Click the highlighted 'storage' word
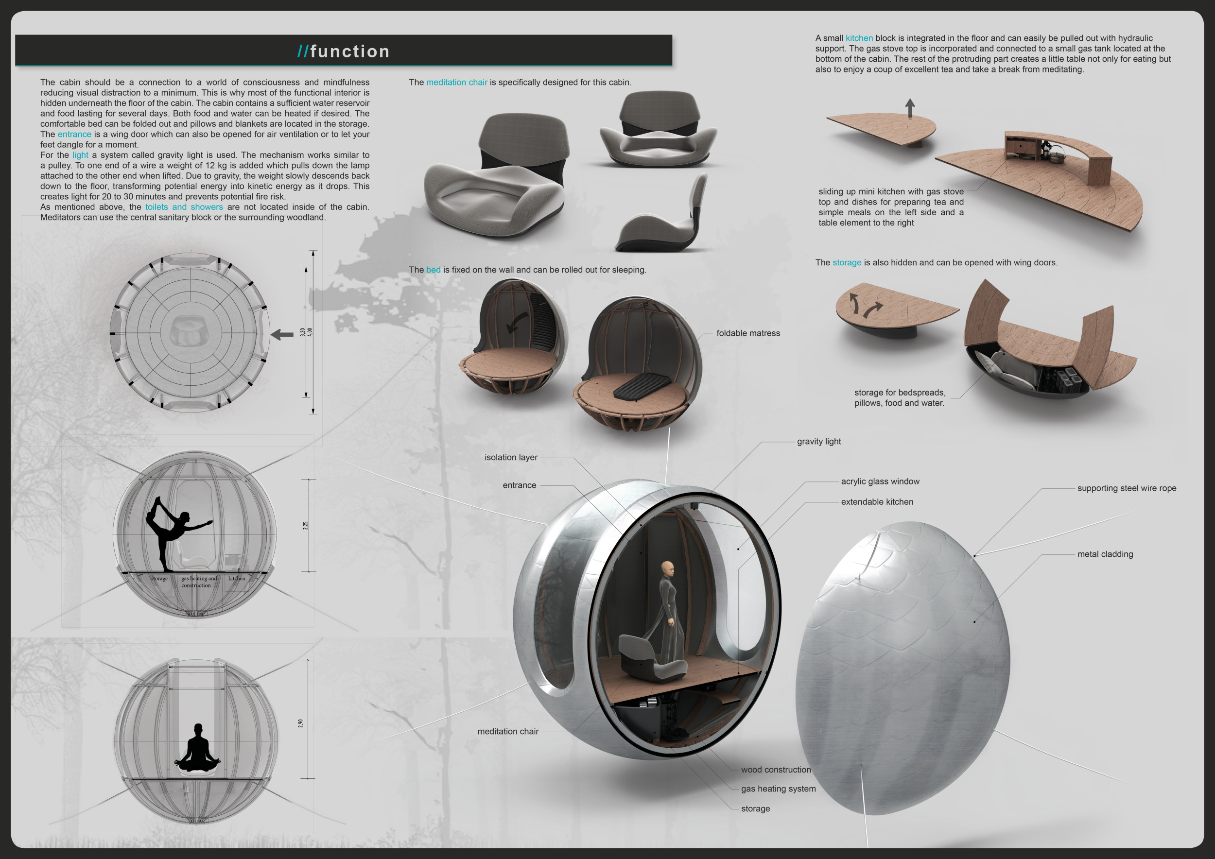The width and height of the screenshot is (1215, 859). click(847, 262)
